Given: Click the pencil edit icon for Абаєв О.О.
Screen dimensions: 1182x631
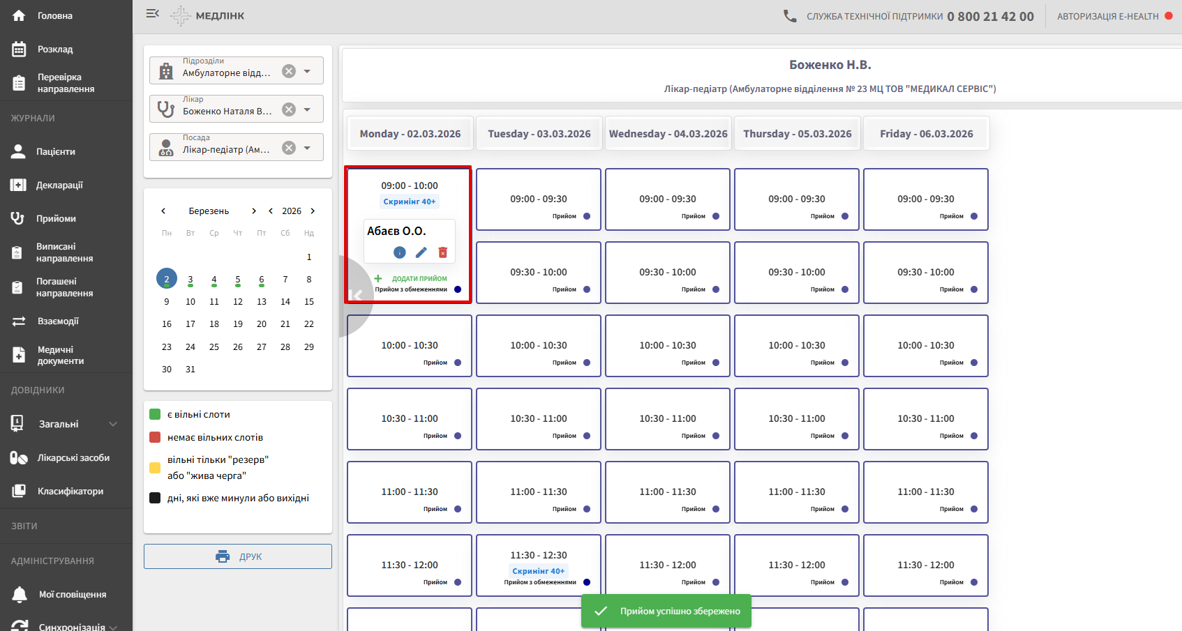Looking at the screenshot, I should pyautogui.click(x=421, y=252).
